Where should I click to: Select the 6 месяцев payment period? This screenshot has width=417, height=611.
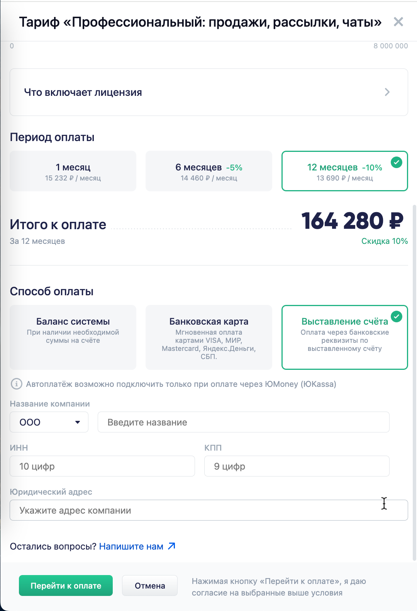pyautogui.click(x=208, y=171)
